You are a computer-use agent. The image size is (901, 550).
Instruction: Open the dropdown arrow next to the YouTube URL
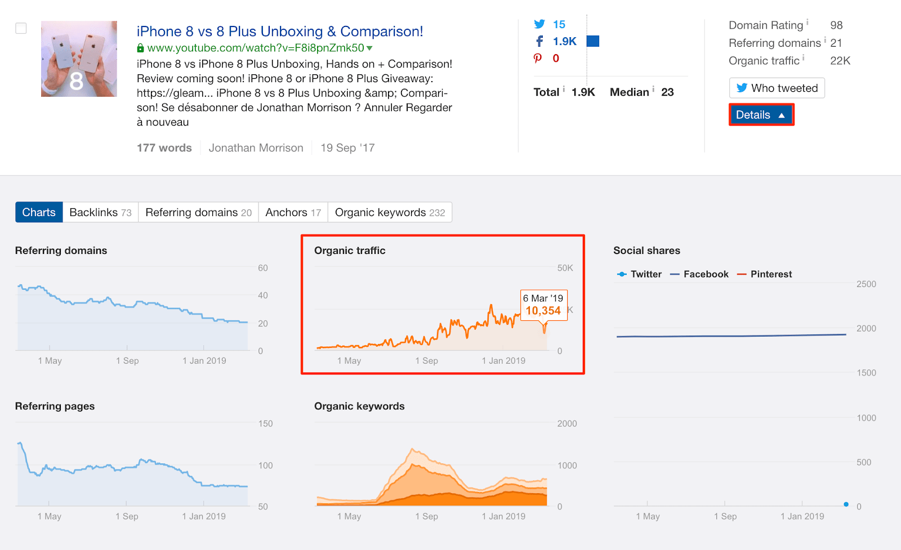pos(370,48)
